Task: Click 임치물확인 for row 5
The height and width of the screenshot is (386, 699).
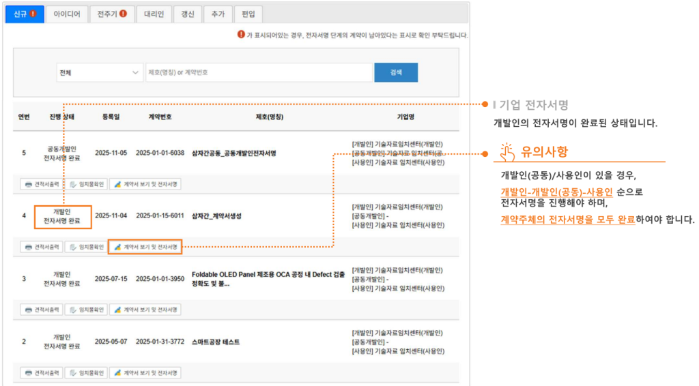Action: coord(87,184)
